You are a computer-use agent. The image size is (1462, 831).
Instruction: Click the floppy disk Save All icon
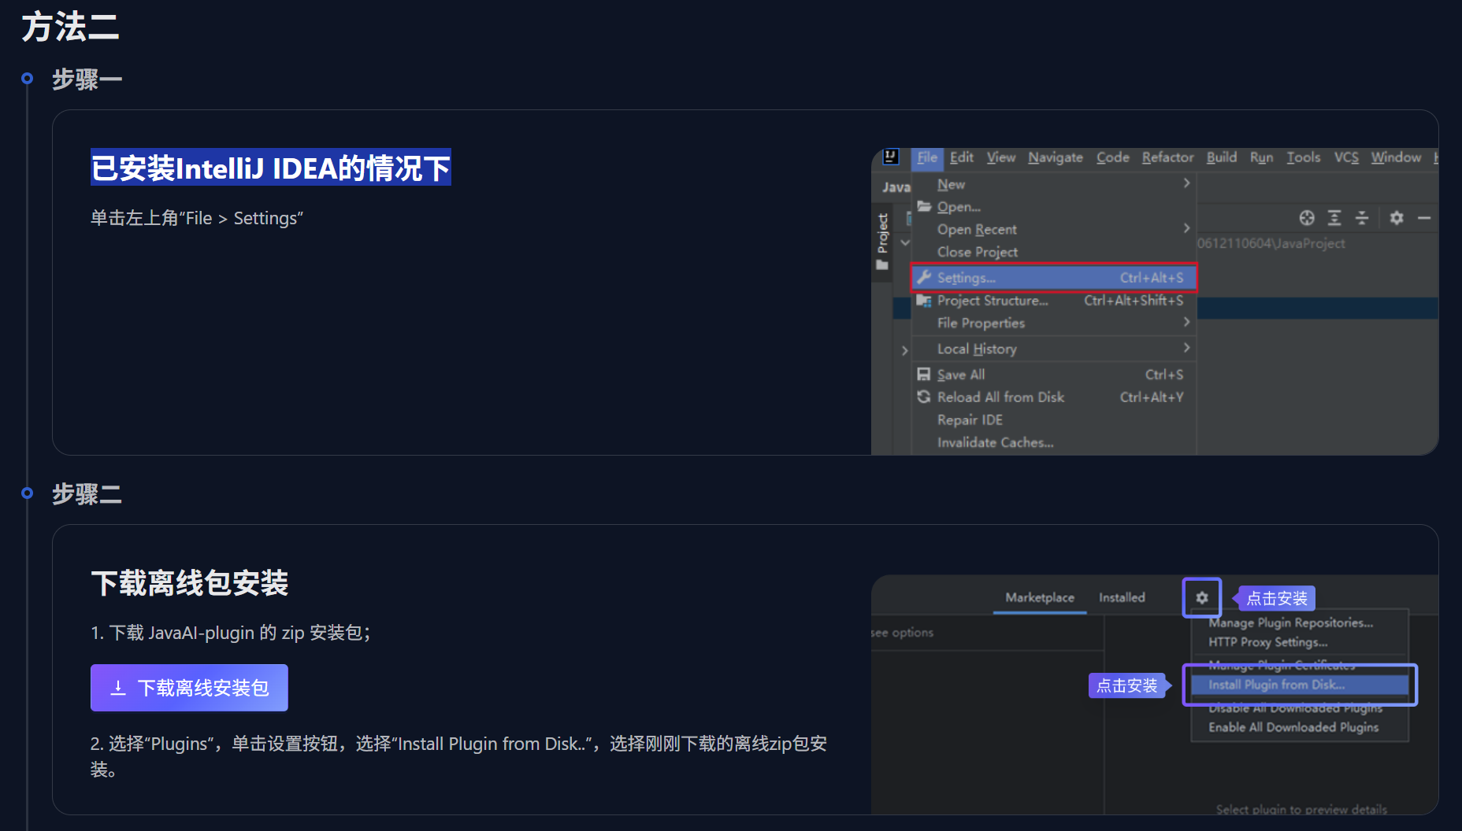[x=924, y=375]
